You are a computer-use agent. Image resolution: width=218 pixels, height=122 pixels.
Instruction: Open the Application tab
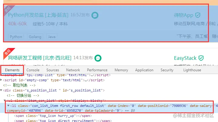tap(144, 70)
